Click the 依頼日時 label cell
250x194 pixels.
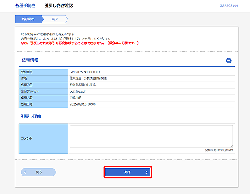pyautogui.click(x=43, y=104)
